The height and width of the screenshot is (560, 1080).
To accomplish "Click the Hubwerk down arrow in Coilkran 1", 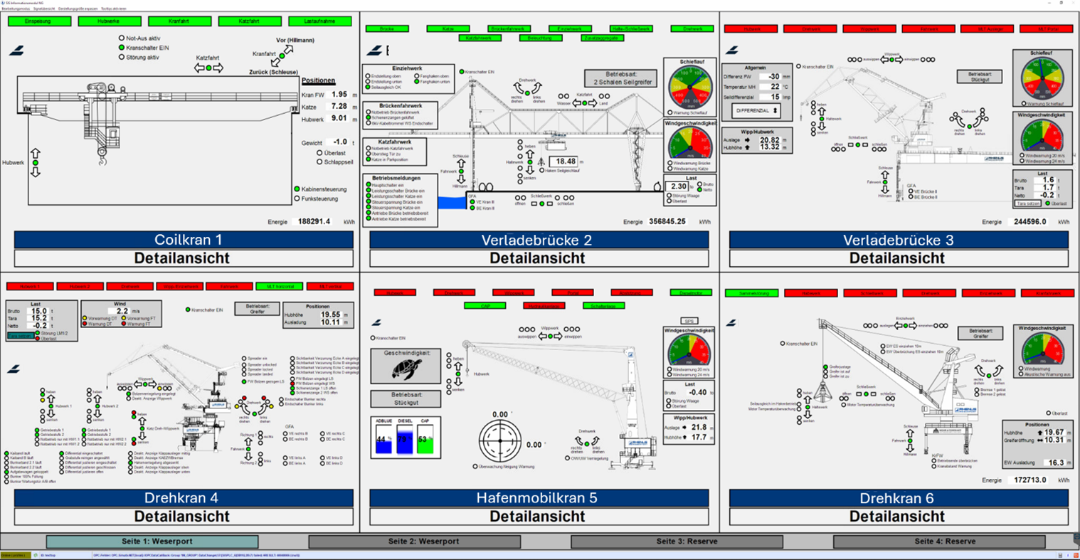I will point(36,171).
